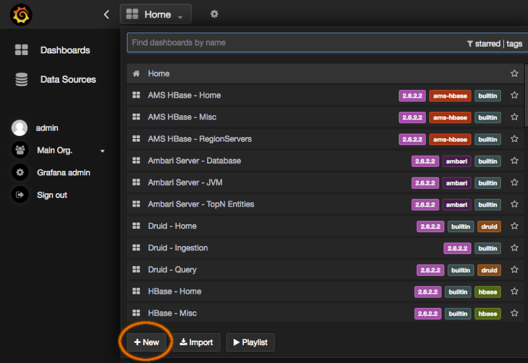Filter dashboards by tags
This screenshot has height=363, width=528.
coord(514,43)
